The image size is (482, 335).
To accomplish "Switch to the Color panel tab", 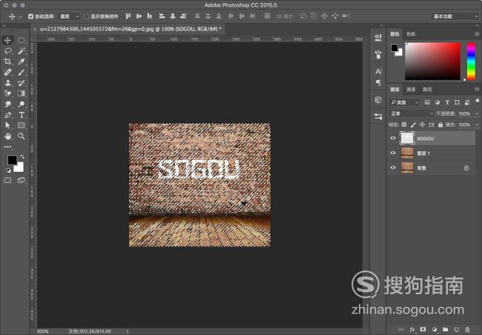I will [394, 34].
